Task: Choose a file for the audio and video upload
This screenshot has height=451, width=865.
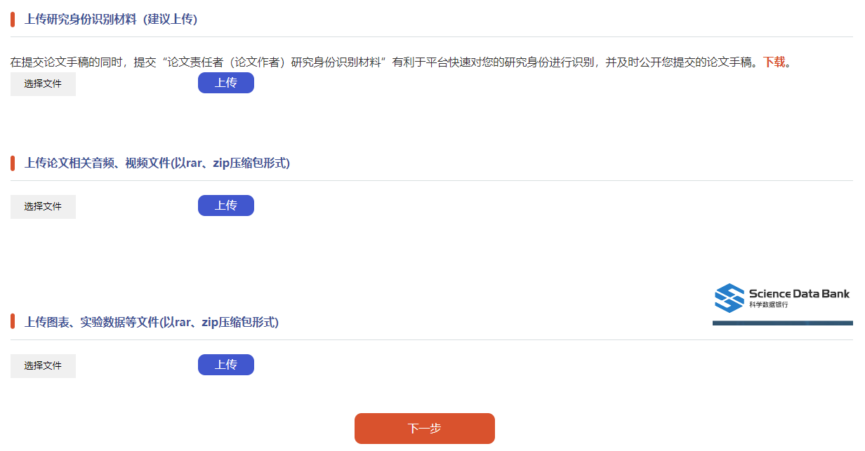Action: (x=43, y=207)
